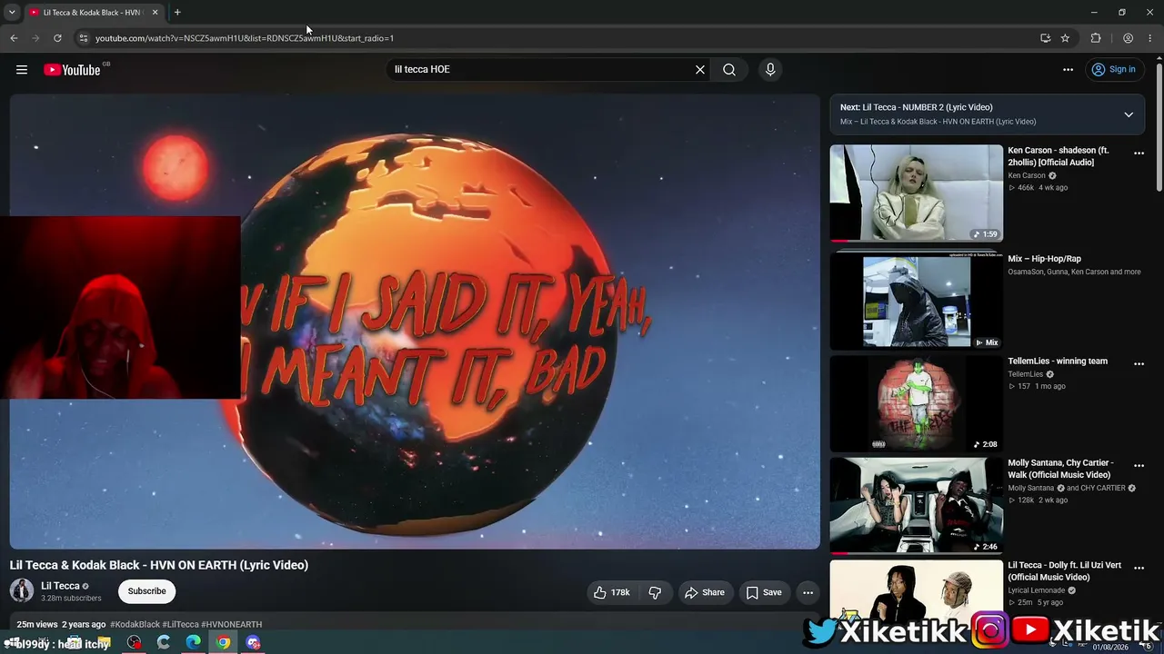
Task: Like the video with 178k likes
Action: [612, 592]
